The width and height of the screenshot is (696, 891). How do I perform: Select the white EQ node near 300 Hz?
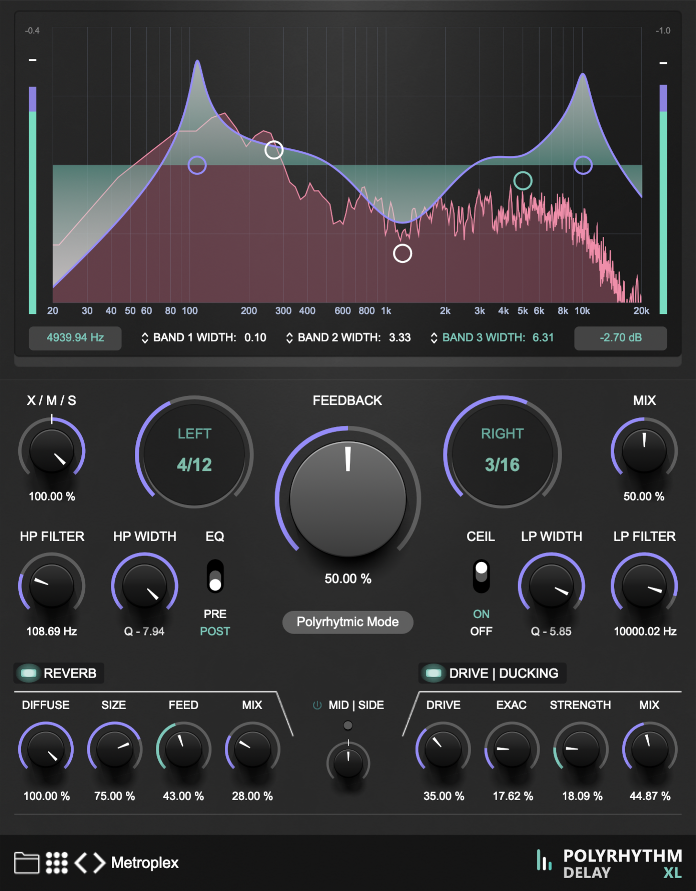pos(274,150)
